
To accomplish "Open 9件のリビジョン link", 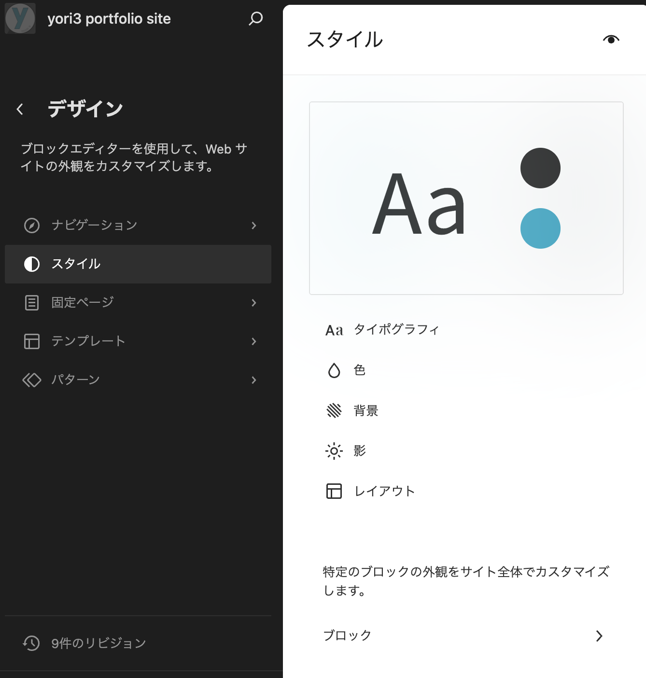I will tap(98, 643).
